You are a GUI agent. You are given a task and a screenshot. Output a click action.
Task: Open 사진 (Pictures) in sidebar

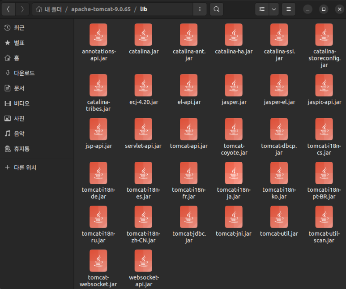point(37,119)
